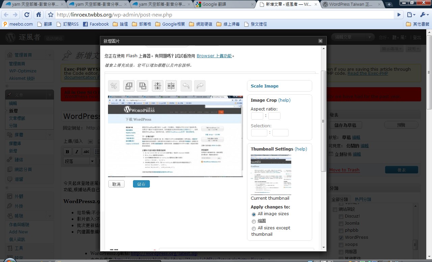
Task: Click the Go arrow beside the address bar
Action: [x=399, y=15]
